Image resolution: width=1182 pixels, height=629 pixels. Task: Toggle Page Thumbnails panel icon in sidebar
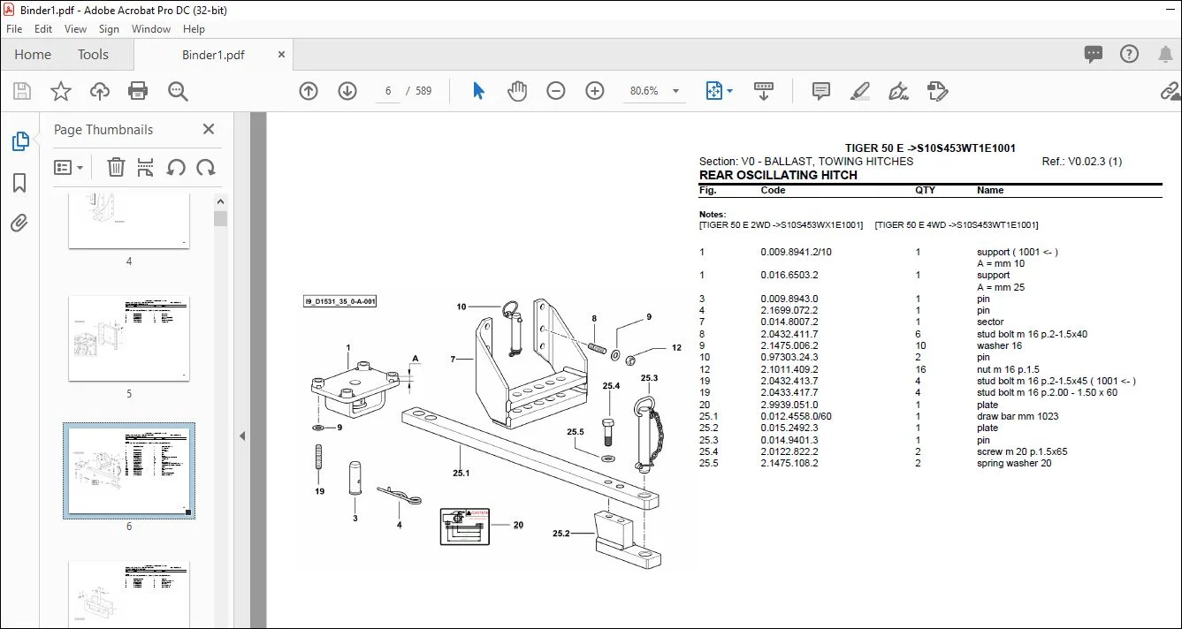pos(19,141)
